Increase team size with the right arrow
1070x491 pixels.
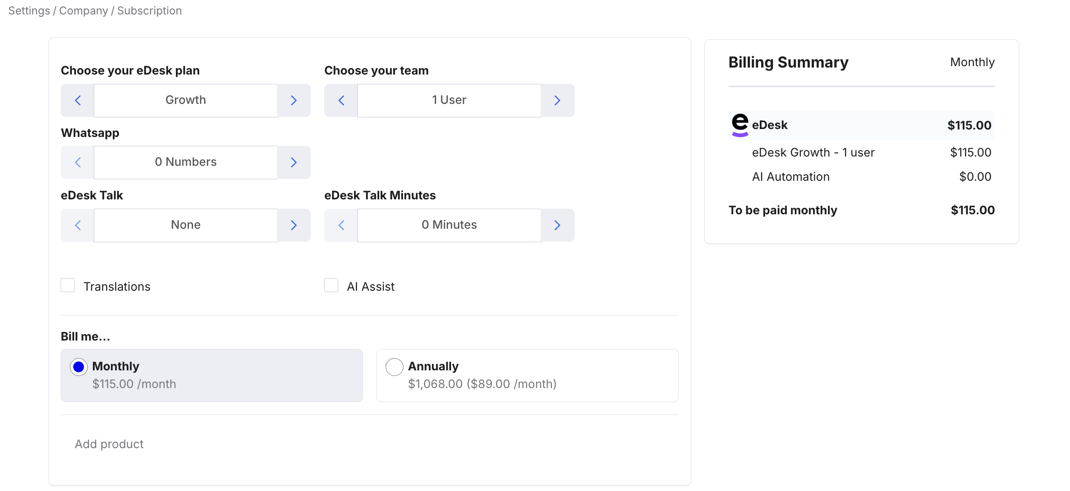[558, 100]
